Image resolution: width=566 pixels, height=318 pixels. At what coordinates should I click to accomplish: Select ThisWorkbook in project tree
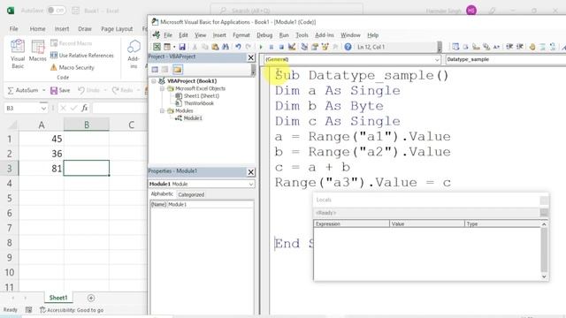click(x=198, y=103)
